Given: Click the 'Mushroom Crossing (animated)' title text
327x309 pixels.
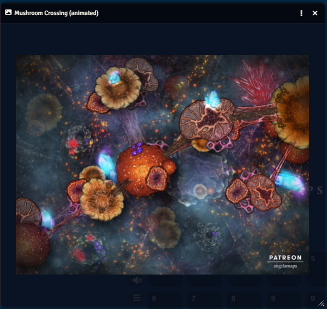Looking at the screenshot, I should pyautogui.click(x=56, y=13).
